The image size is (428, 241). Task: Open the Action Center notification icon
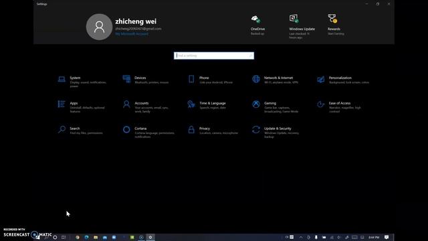pos(387,237)
